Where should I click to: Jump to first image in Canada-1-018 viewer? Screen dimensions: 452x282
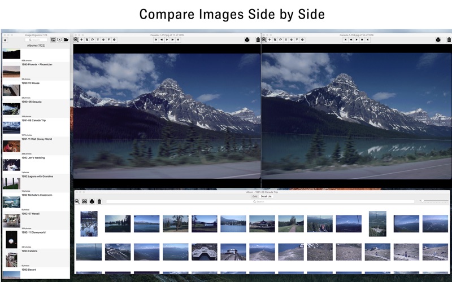345,39
